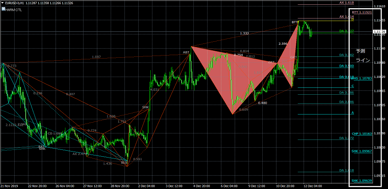Click the 1.436 ratio label

pos(108,164)
